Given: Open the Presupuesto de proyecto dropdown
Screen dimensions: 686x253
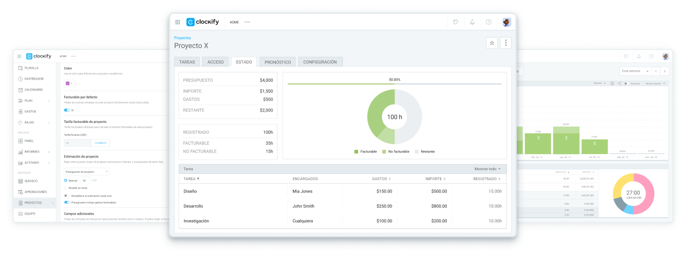Looking at the screenshot, I should click(87, 171).
